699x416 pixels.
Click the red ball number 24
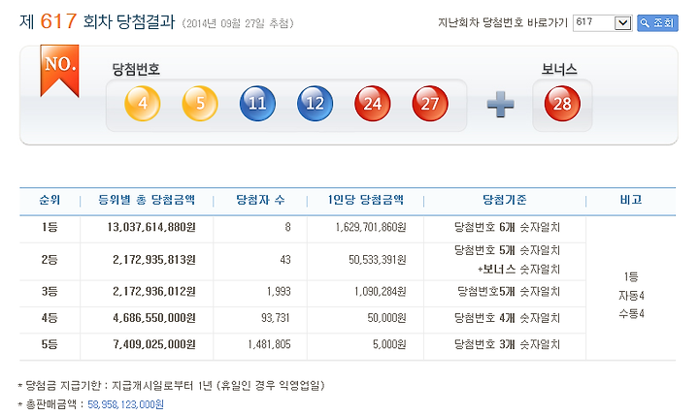372,104
